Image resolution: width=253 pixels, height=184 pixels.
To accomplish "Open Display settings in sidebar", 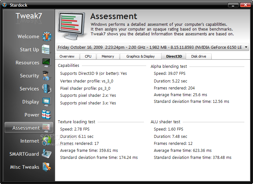I will 30,102.
